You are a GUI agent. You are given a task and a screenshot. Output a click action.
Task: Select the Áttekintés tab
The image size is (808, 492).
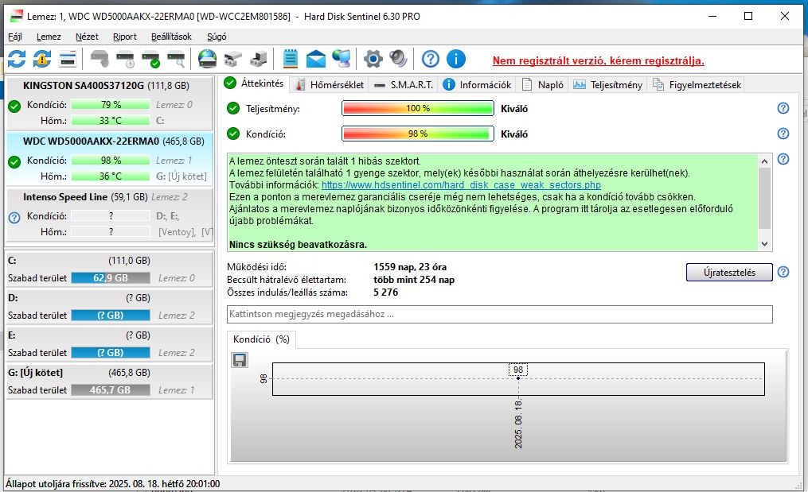tap(254, 83)
